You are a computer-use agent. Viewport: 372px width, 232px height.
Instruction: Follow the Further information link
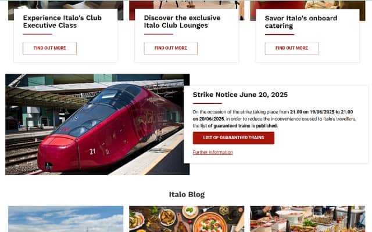pos(213,152)
